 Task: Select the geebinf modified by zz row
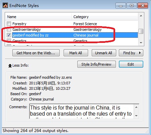click(72, 35)
